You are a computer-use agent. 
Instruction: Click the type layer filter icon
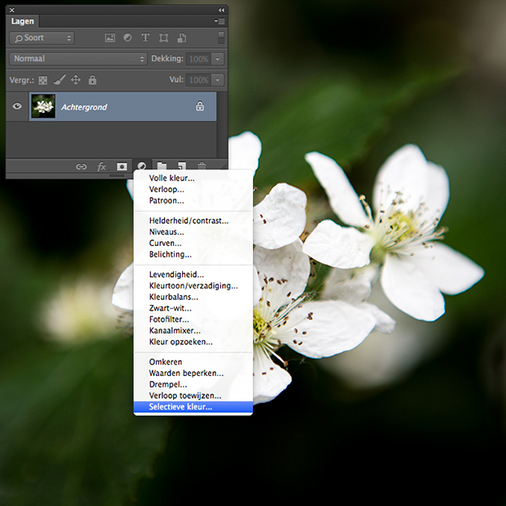[145, 38]
